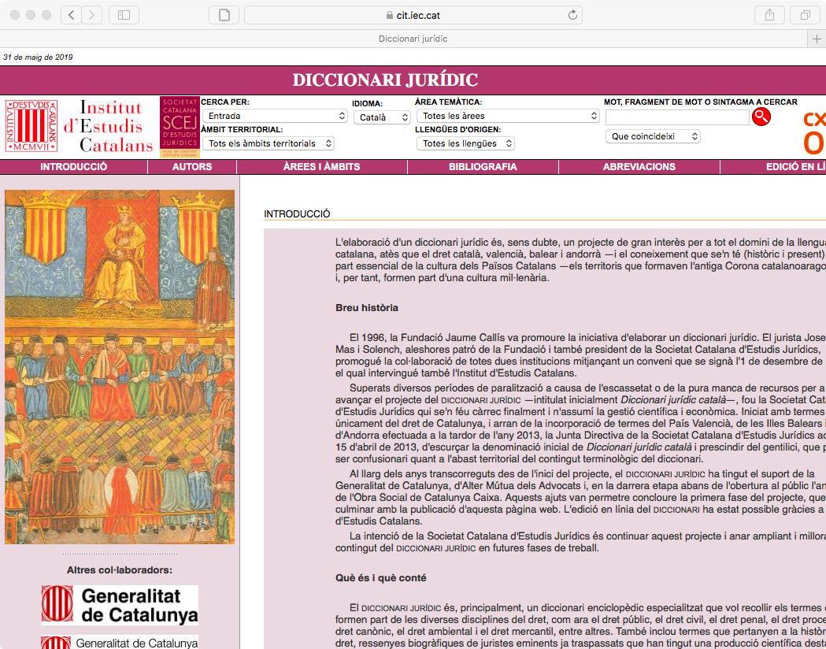Click the 'Breu història' heading

click(367, 308)
